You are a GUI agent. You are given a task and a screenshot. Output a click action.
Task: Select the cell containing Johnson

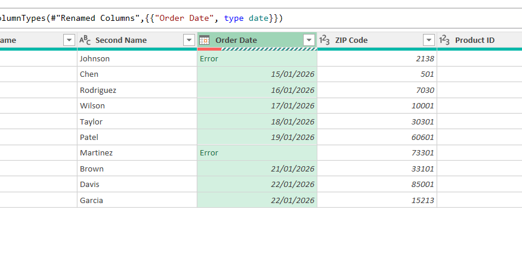point(137,58)
